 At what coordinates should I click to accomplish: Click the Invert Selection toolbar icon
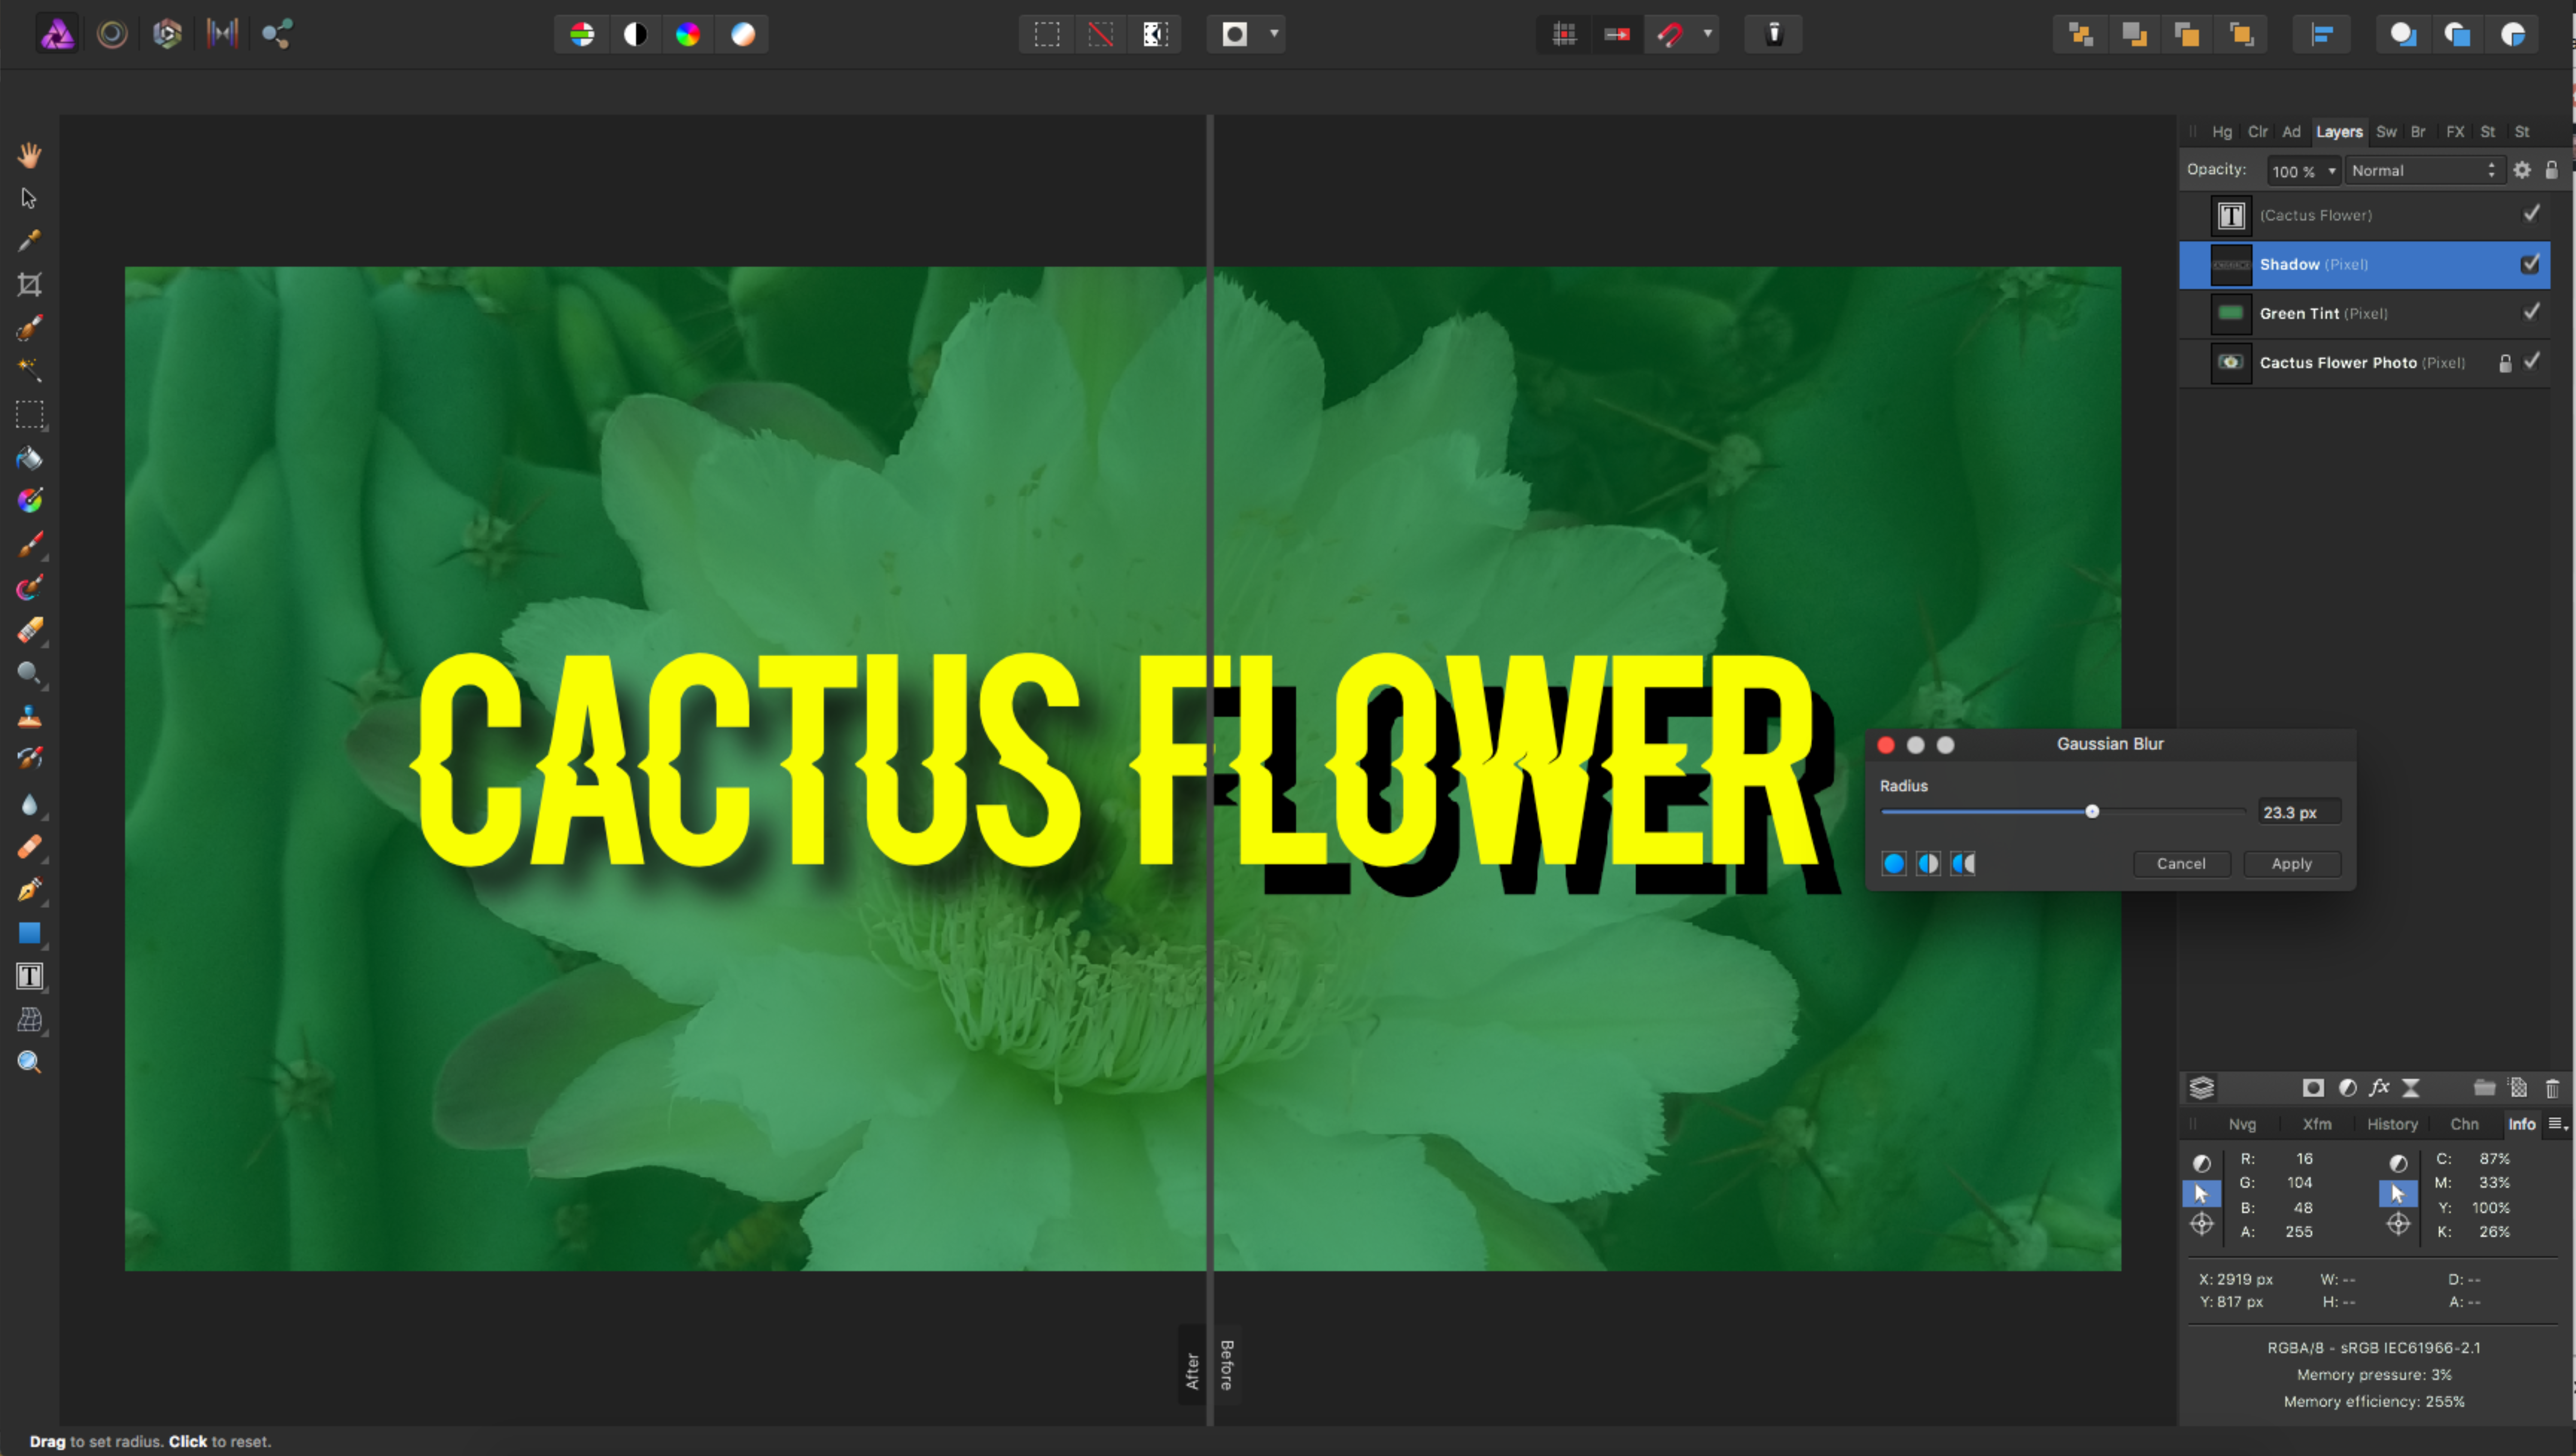pos(1155,34)
